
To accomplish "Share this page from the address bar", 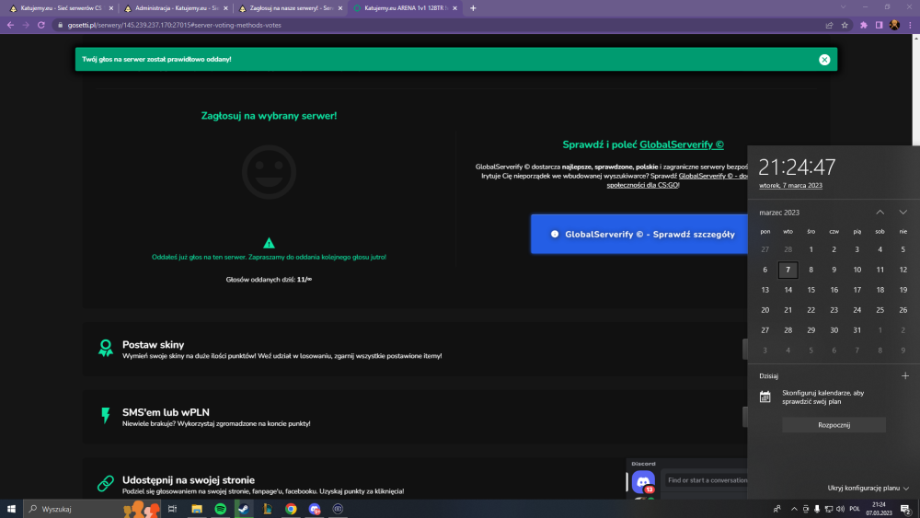I will coord(829,25).
